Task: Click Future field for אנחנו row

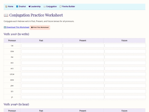Action: (x=125, y=74)
